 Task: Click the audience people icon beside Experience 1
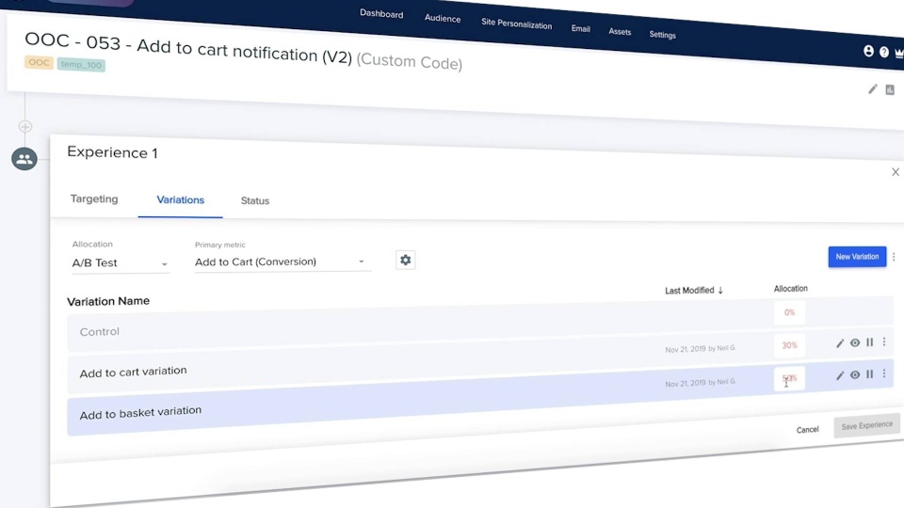click(24, 158)
